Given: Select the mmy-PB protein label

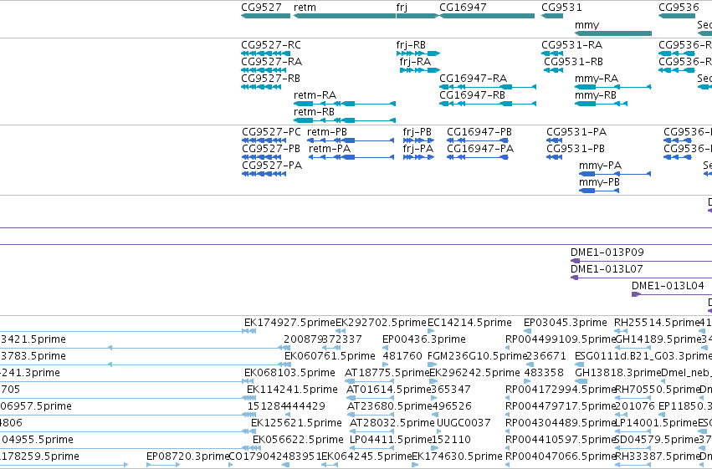Looking at the screenshot, I should coord(599,182).
